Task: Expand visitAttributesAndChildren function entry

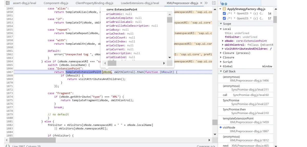Action: [x=223, y=49]
